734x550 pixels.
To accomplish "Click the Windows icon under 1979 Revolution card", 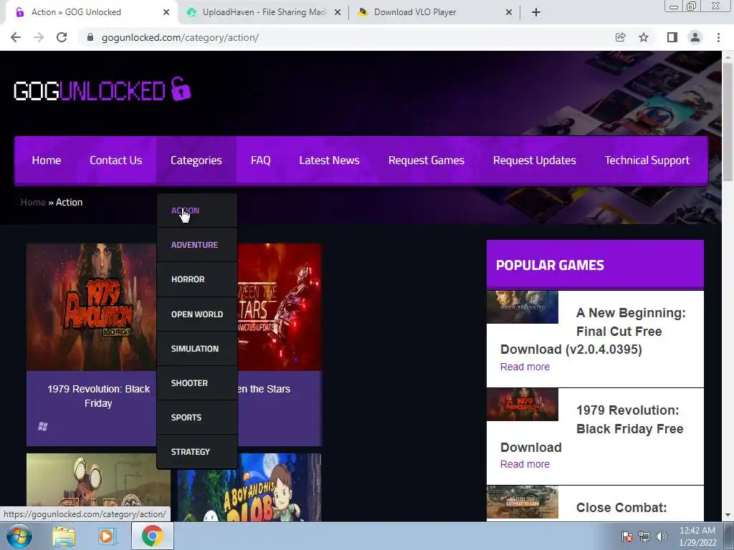I will click(42, 426).
